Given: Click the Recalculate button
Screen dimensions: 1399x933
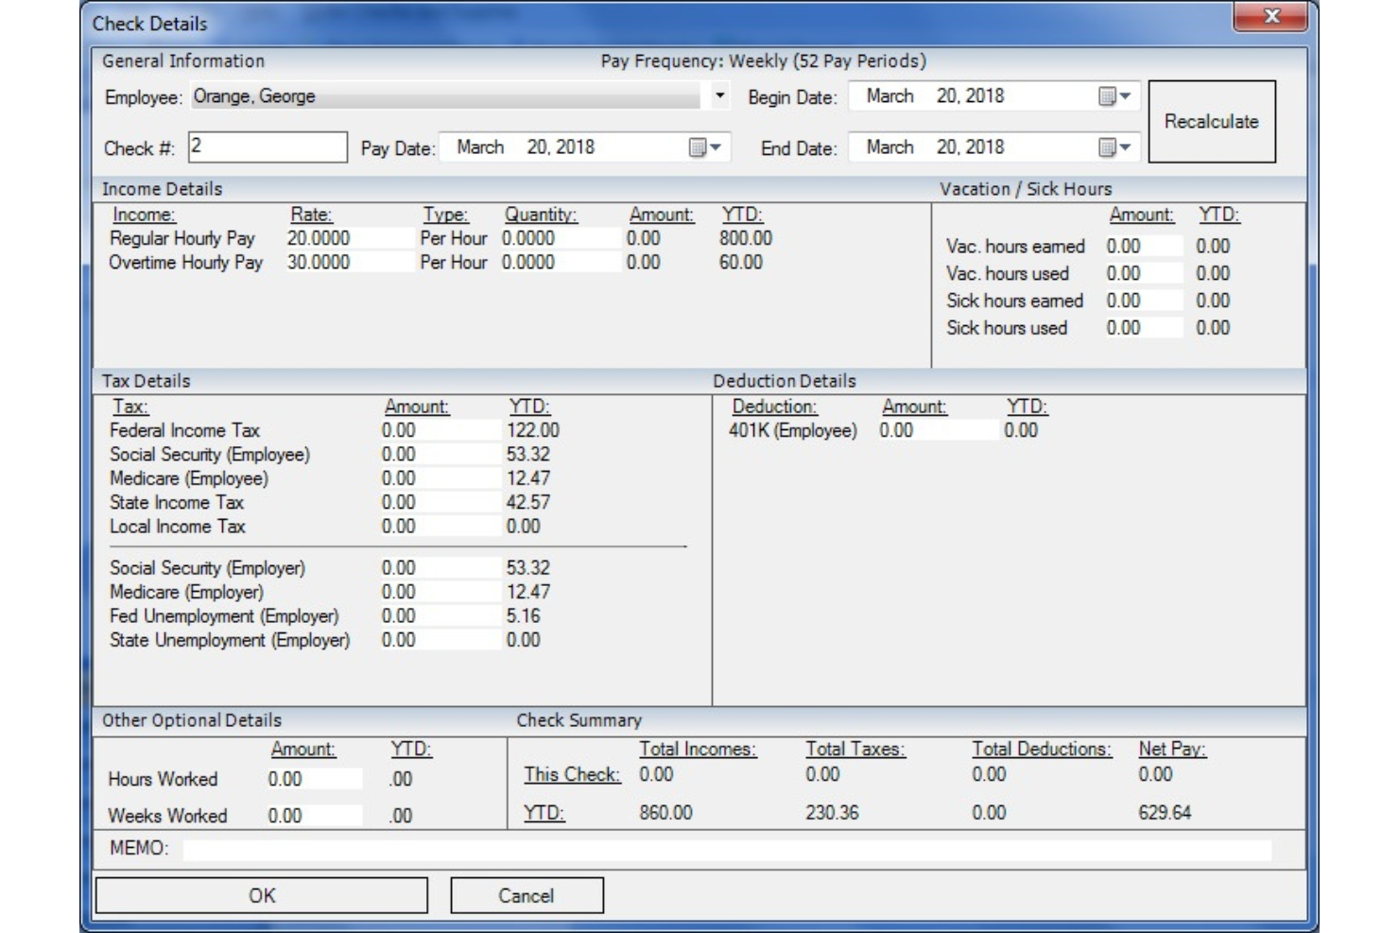Looking at the screenshot, I should tap(1211, 122).
